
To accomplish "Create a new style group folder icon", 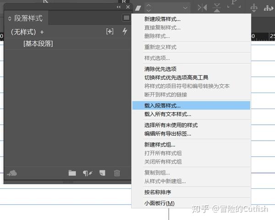I will point(72,173).
